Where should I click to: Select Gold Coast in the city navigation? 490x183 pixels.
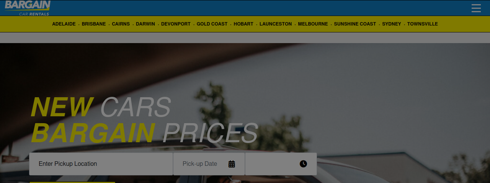tap(212, 24)
